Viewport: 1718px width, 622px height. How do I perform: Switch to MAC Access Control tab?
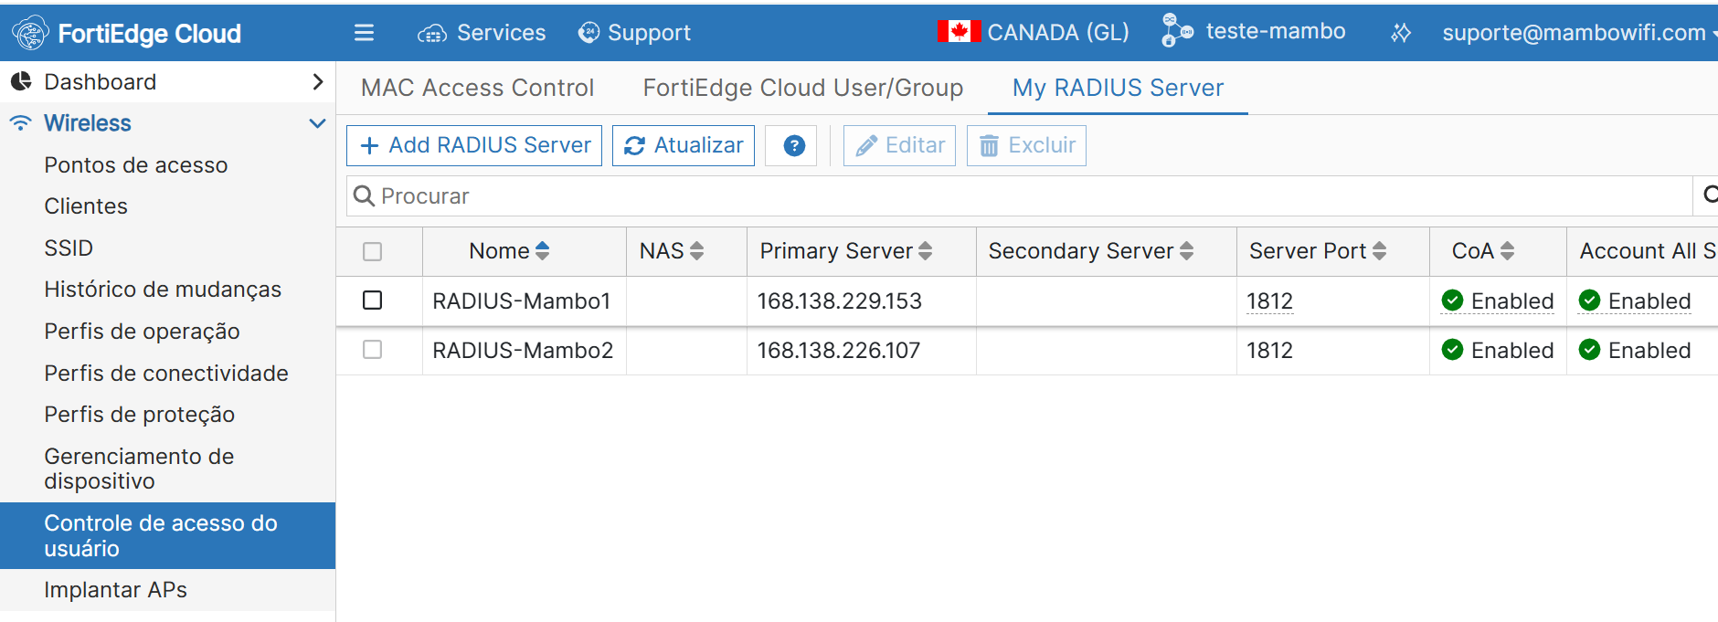pos(477,88)
